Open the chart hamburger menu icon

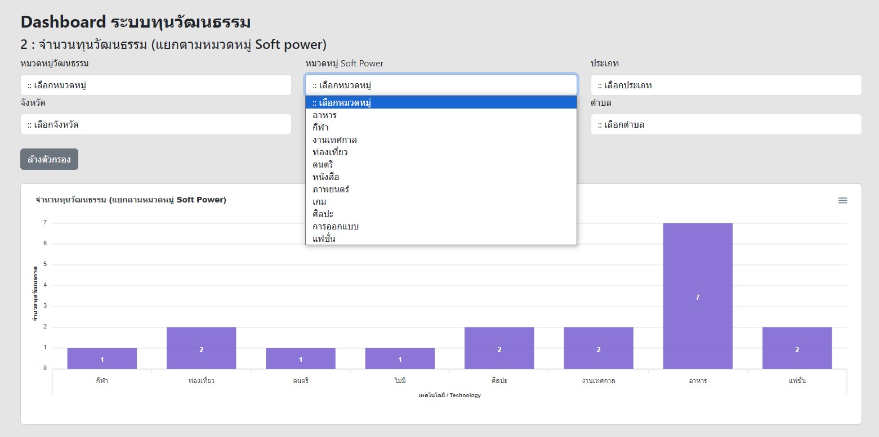[842, 201]
